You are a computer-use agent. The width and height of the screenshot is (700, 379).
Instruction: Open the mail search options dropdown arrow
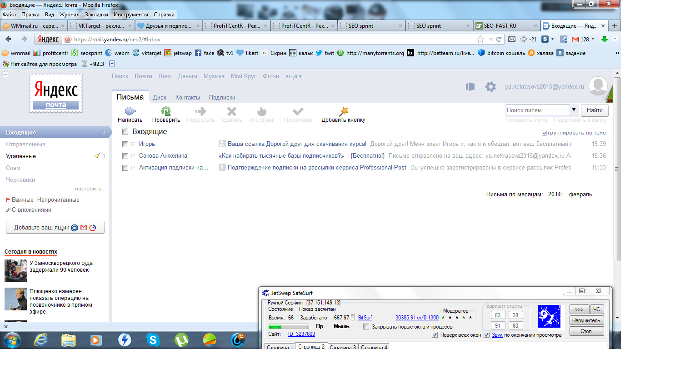(574, 110)
